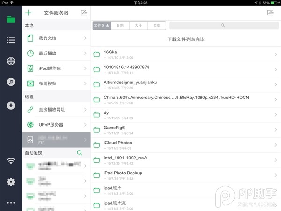This screenshot has width=281, height=211.
Task: Open the playlist list icon in sidebar
Action: [x=11, y=40]
